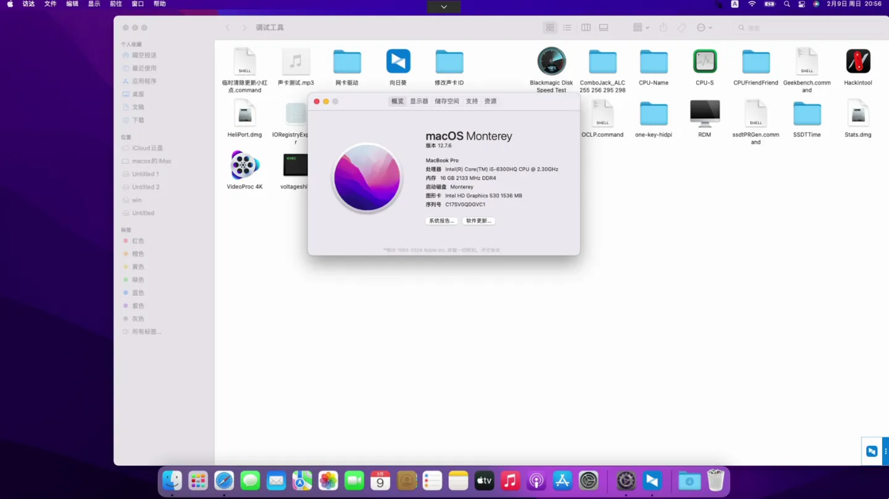Select the VideoProc 4K app

click(244, 166)
